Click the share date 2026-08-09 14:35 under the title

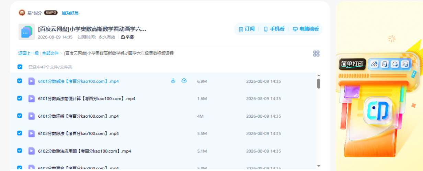55,37
